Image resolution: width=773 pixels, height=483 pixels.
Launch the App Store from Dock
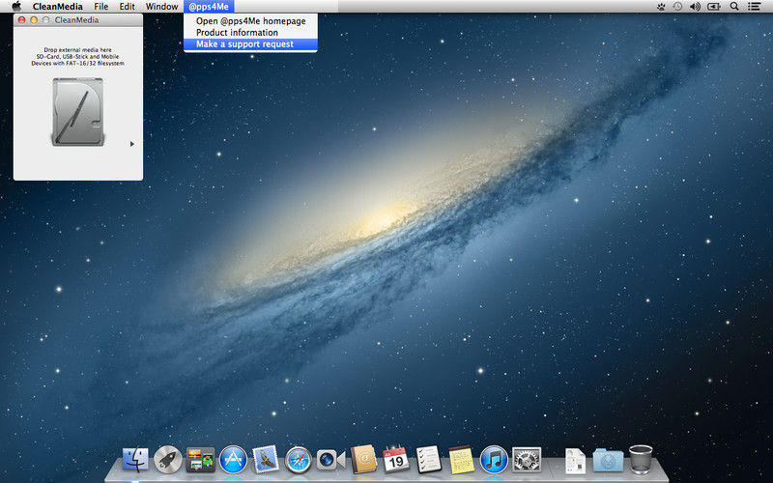(x=233, y=460)
